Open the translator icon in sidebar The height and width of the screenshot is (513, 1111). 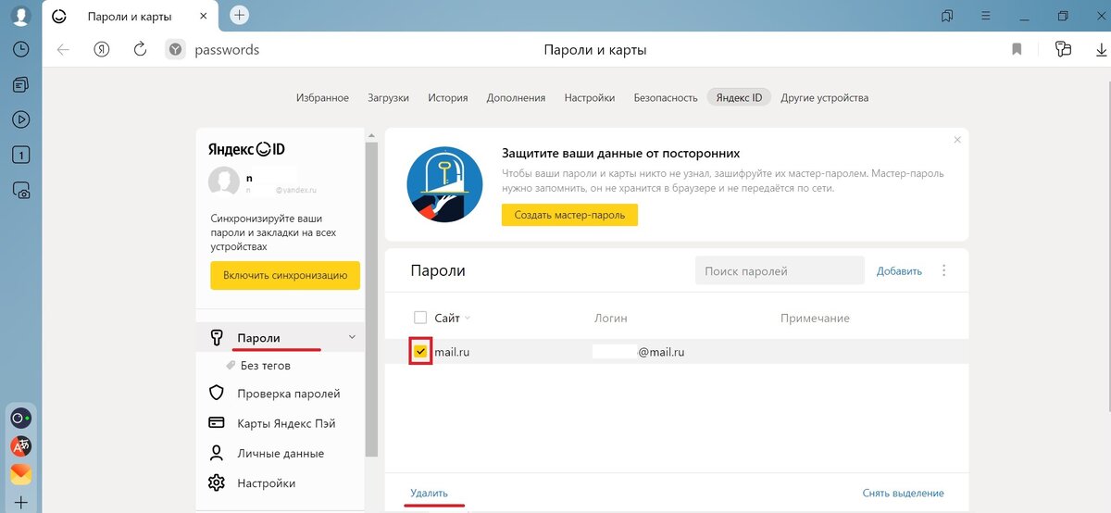[20, 446]
